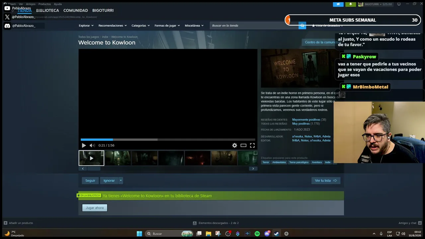Open Elementos descargados downloads status
425x239 pixels.
[216, 223]
